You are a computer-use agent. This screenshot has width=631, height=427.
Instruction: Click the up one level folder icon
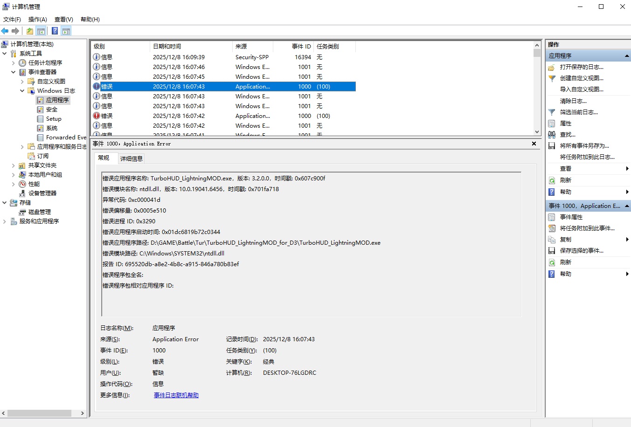30,31
